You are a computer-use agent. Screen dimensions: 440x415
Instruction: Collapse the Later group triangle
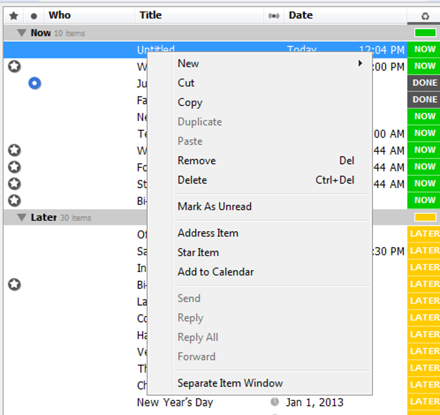tap(21, 217)
